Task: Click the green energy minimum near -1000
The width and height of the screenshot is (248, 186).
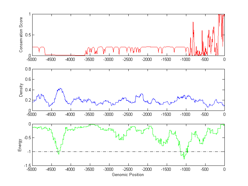Action: 184,158
